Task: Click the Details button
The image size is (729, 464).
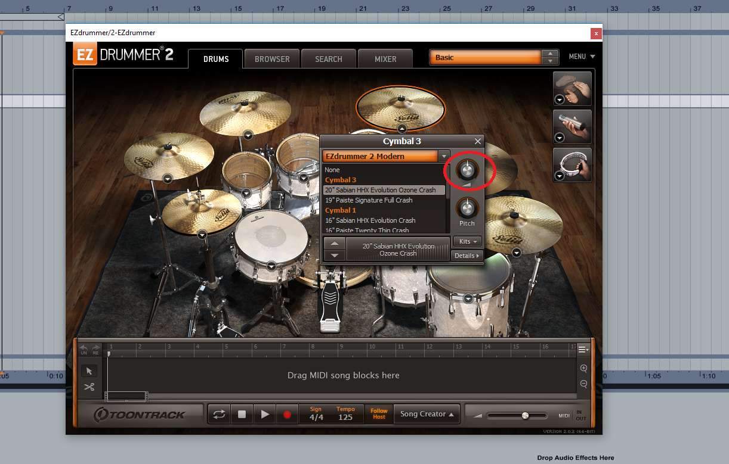Action: (x=467, y=256)
